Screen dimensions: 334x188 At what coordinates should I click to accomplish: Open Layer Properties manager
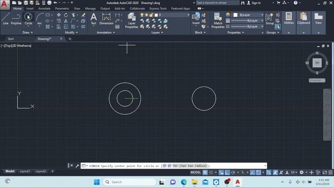(132, 20)
